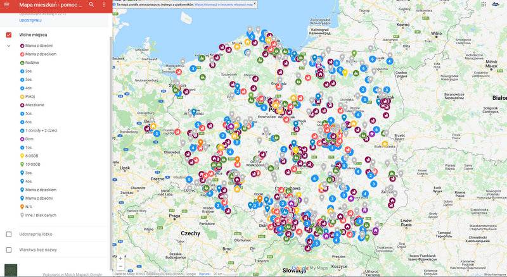507x277 pixels.
Task: Uncheck the Wolne miejsca layer
Action: [9, 35]
